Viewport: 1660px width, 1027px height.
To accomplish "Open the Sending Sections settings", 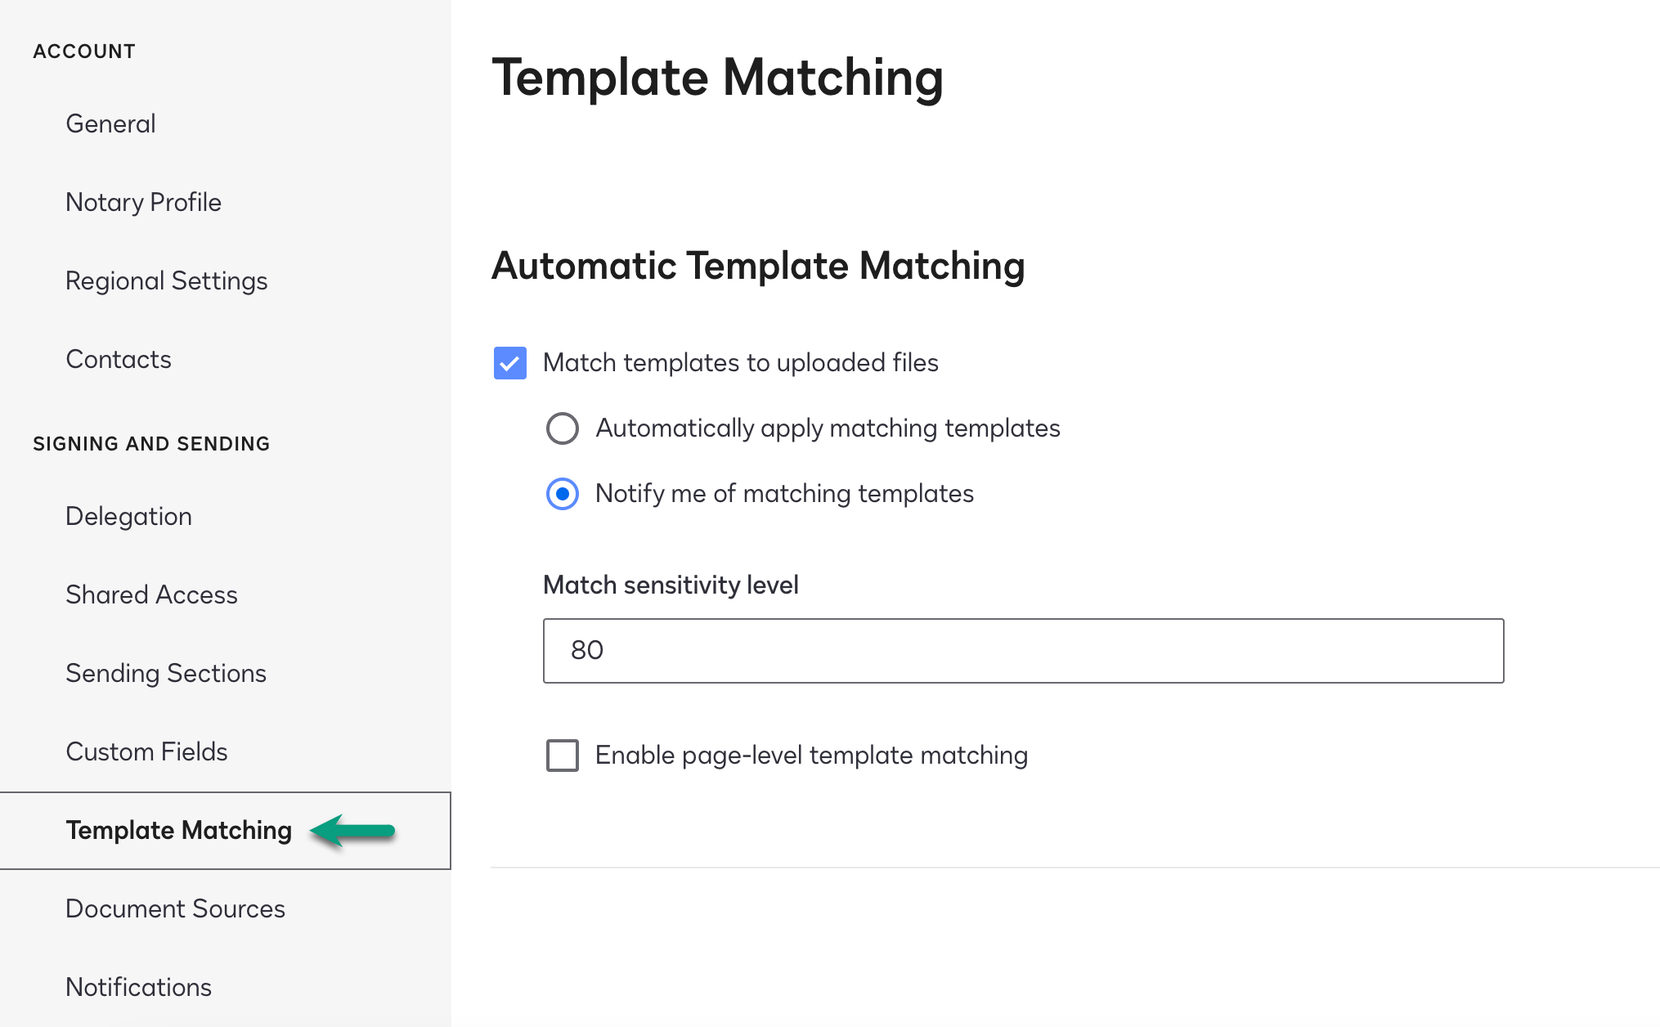I will [166, 673].
